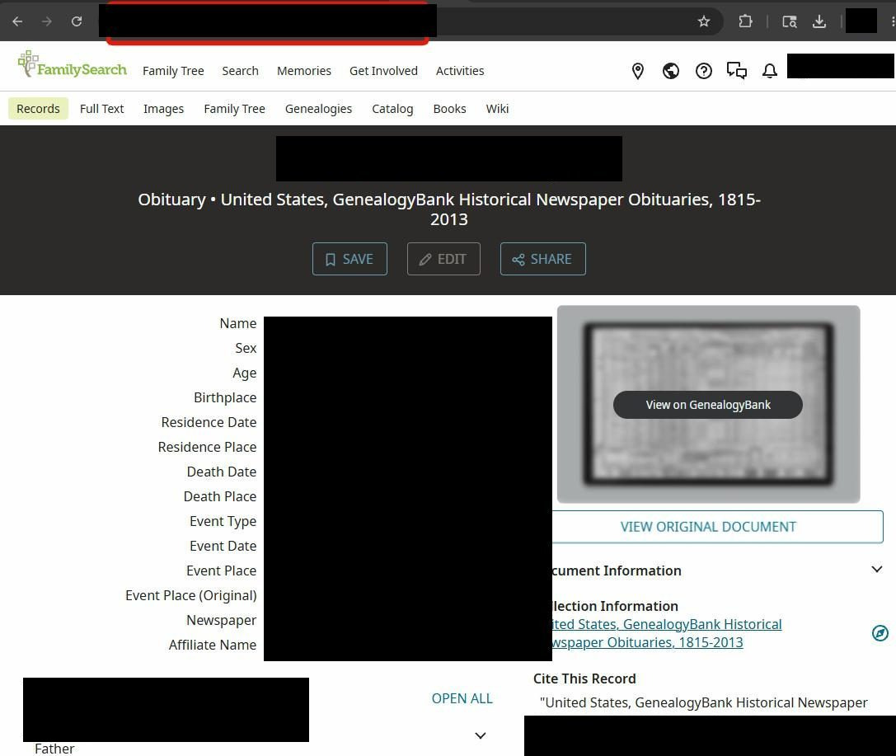Click the EDIT button

coord(443,259)
